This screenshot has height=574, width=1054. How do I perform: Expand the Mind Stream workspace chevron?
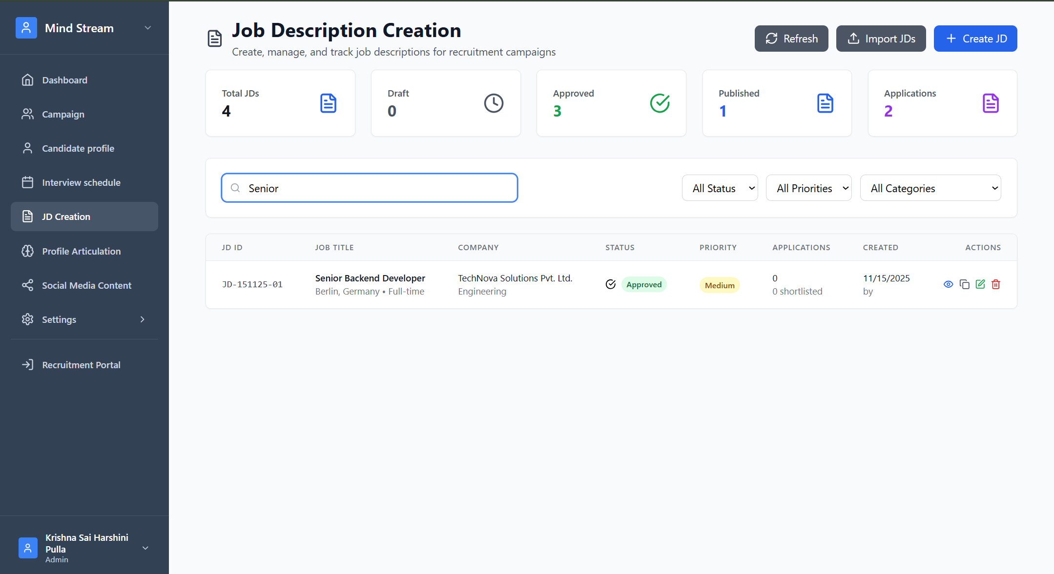tap(147, 28)
